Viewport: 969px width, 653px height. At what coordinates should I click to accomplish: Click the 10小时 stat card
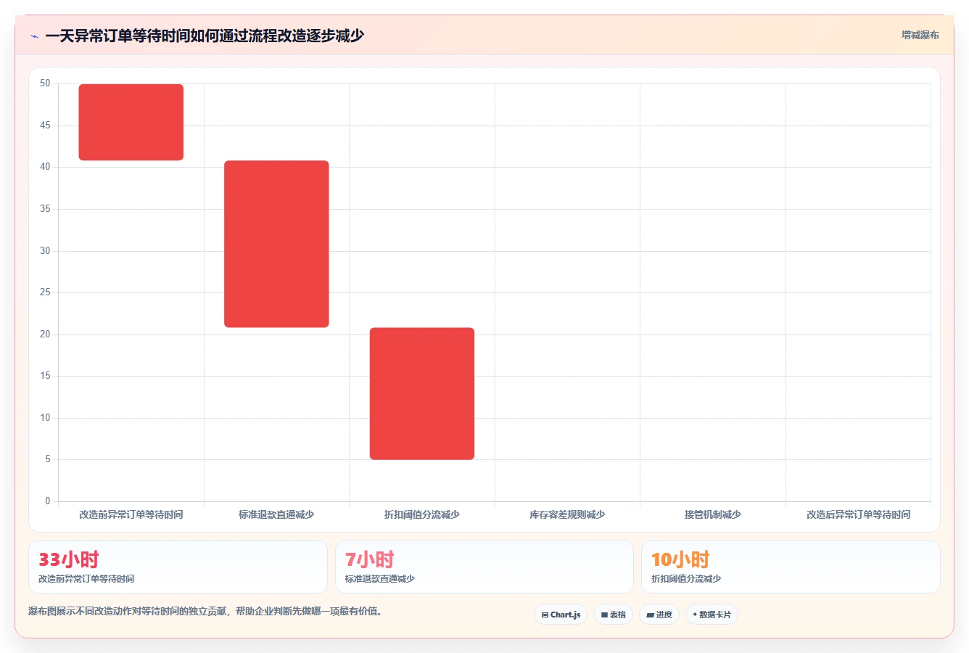(791, 567)
